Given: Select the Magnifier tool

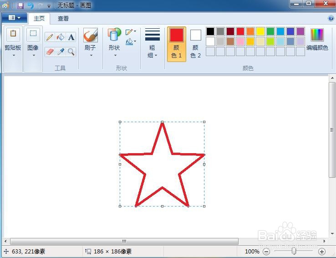Looking at the screenshot, I should pyautogui.click(x=71, y=52).
